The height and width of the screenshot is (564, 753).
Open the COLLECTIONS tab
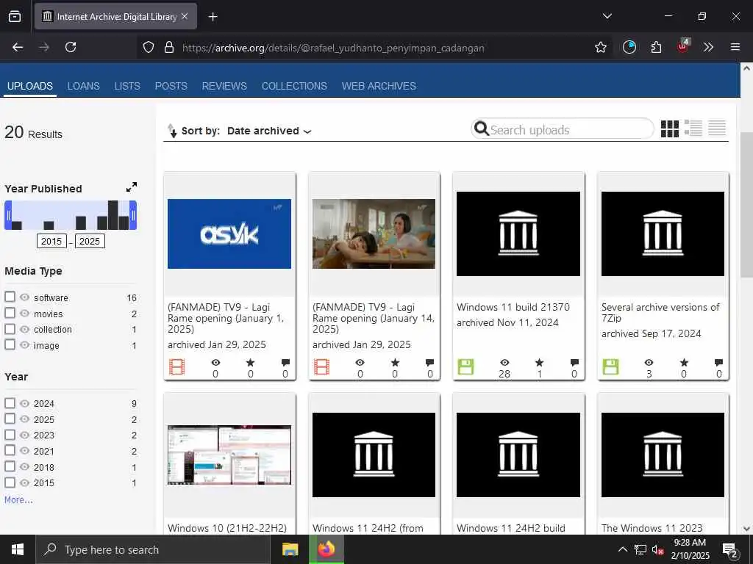pyautogui.click(x=294, y=86)
